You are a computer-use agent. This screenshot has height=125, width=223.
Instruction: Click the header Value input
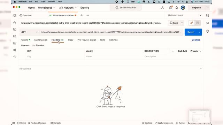114,56
